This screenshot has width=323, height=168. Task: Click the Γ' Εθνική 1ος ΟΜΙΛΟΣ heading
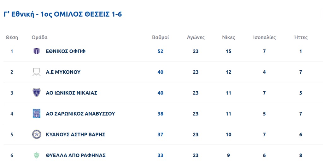pyautogui.click(x=62, y=14)
